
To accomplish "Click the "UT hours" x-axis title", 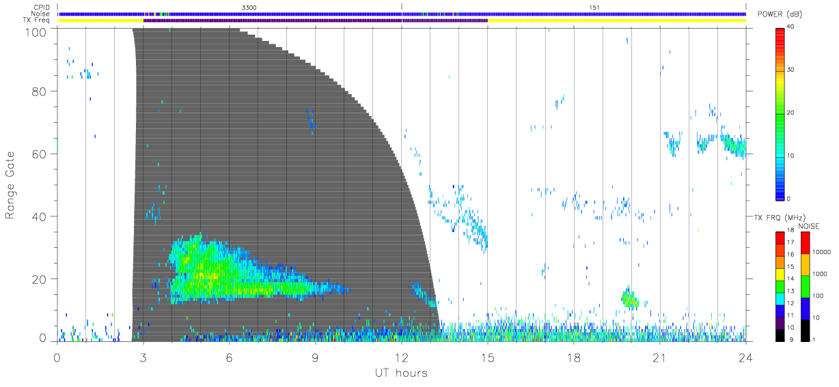I will (401, 373).
